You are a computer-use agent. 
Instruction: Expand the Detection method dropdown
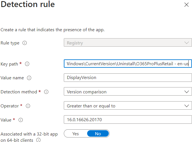click(x=128, y=92)
